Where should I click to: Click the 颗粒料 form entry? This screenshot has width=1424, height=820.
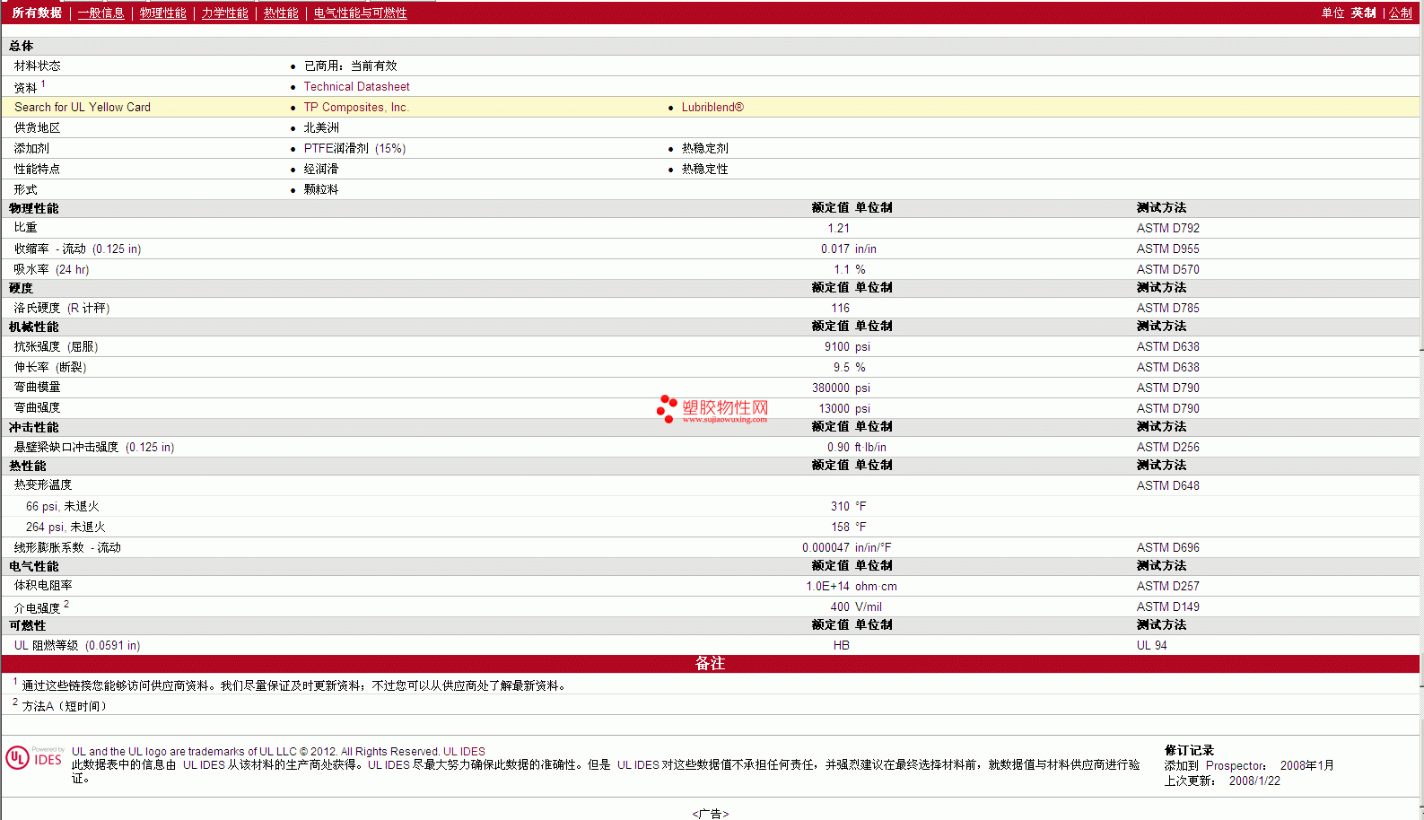click(321, 189)
